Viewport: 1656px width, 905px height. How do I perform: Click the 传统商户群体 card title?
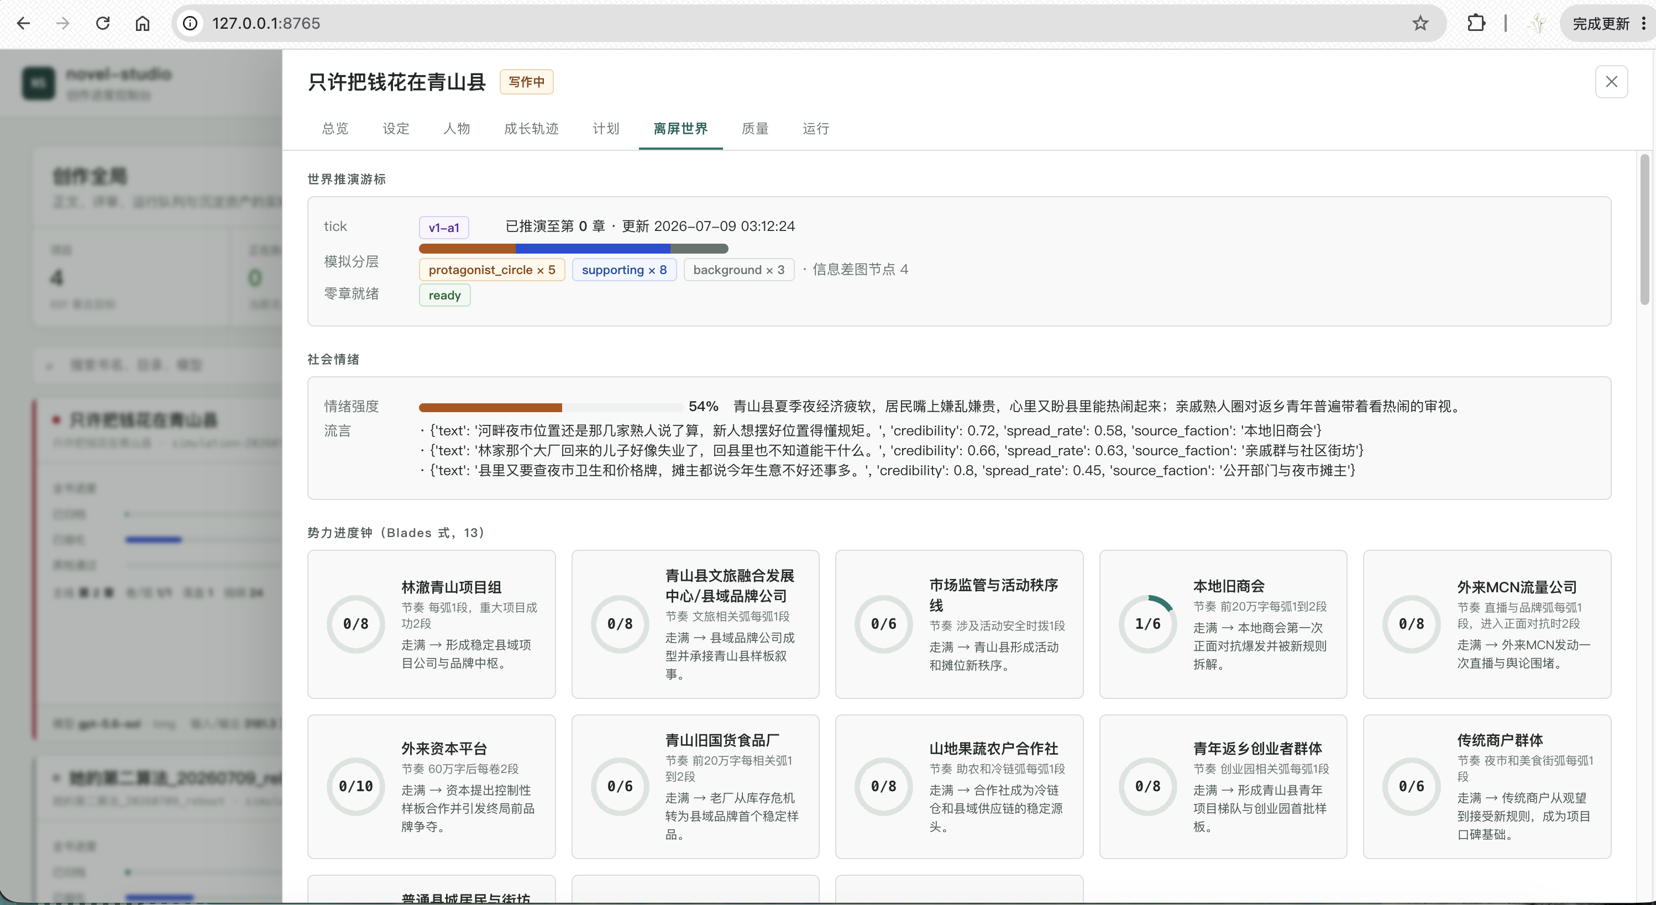tap(1500, 740)
